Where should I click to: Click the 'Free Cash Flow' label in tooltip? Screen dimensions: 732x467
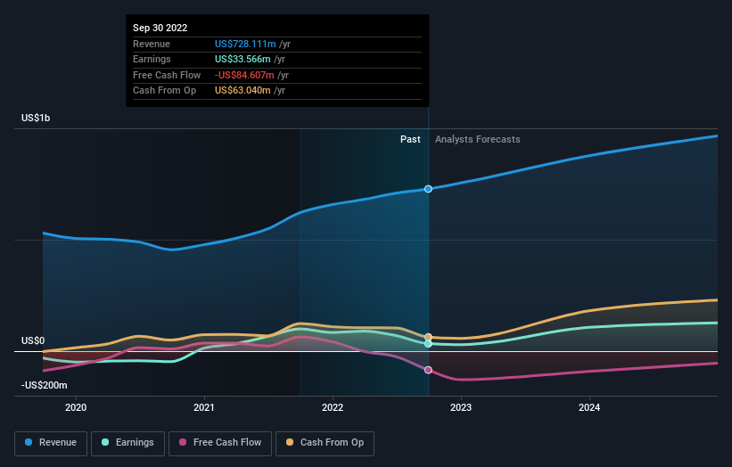[167, 75]
